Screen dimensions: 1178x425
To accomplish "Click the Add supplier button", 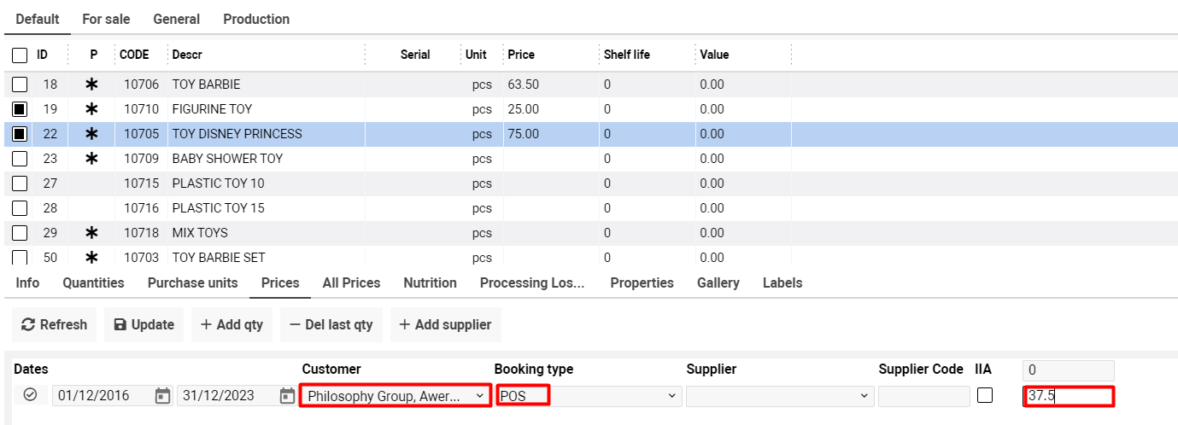I will click(x=446, y=324).
